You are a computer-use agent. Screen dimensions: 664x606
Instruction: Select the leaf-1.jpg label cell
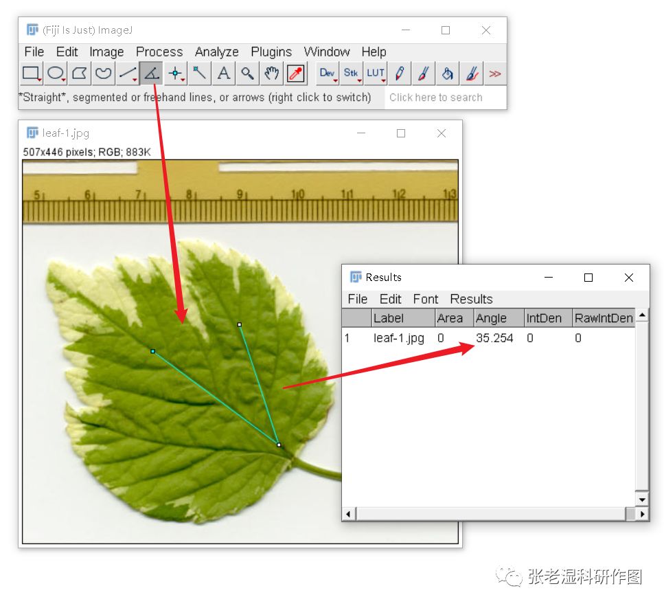[x=398, y=338]
